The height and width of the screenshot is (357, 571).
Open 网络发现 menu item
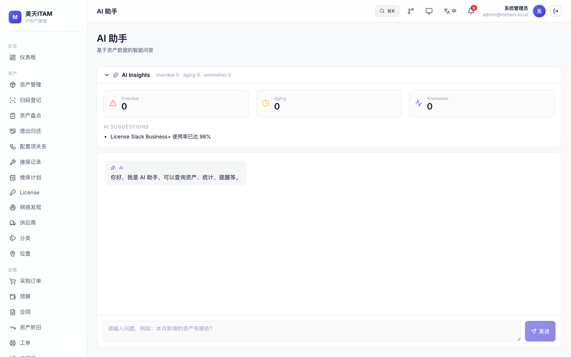pos(43,208)
